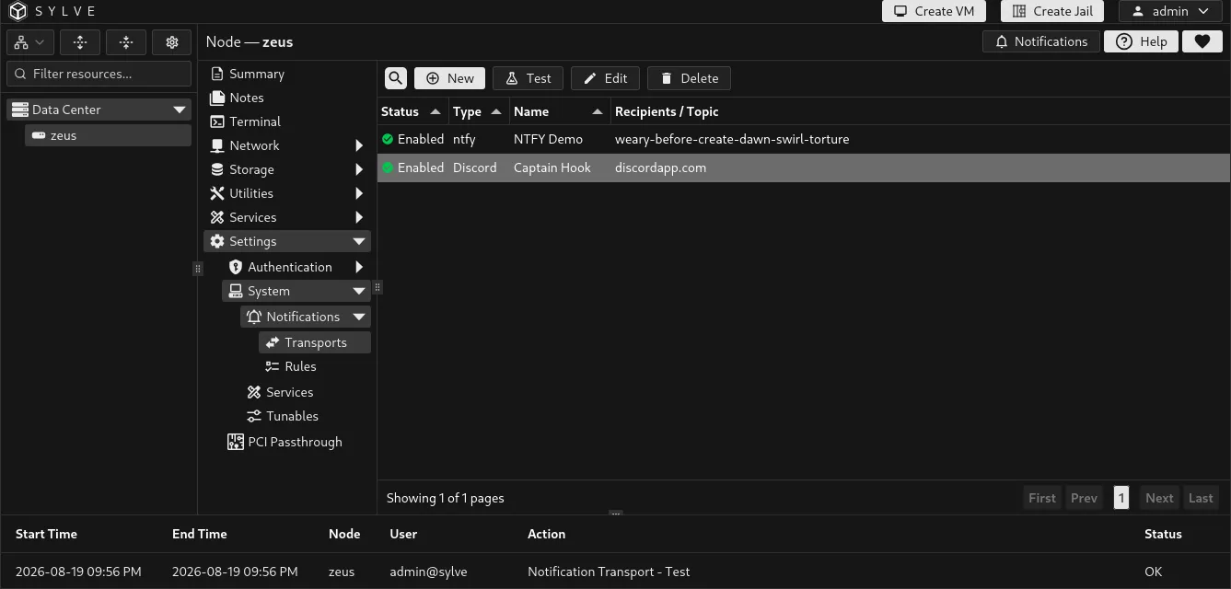
Task: Collapse the Settings section arrow
Action: 359,241
